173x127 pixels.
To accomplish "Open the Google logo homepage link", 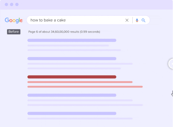I will coord(14,20).
